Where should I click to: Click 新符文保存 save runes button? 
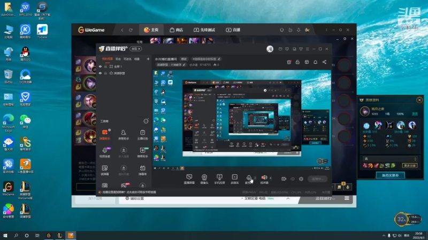tap(390, 175)
